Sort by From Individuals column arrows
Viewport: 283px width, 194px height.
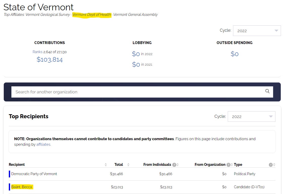tap(178, 165)
